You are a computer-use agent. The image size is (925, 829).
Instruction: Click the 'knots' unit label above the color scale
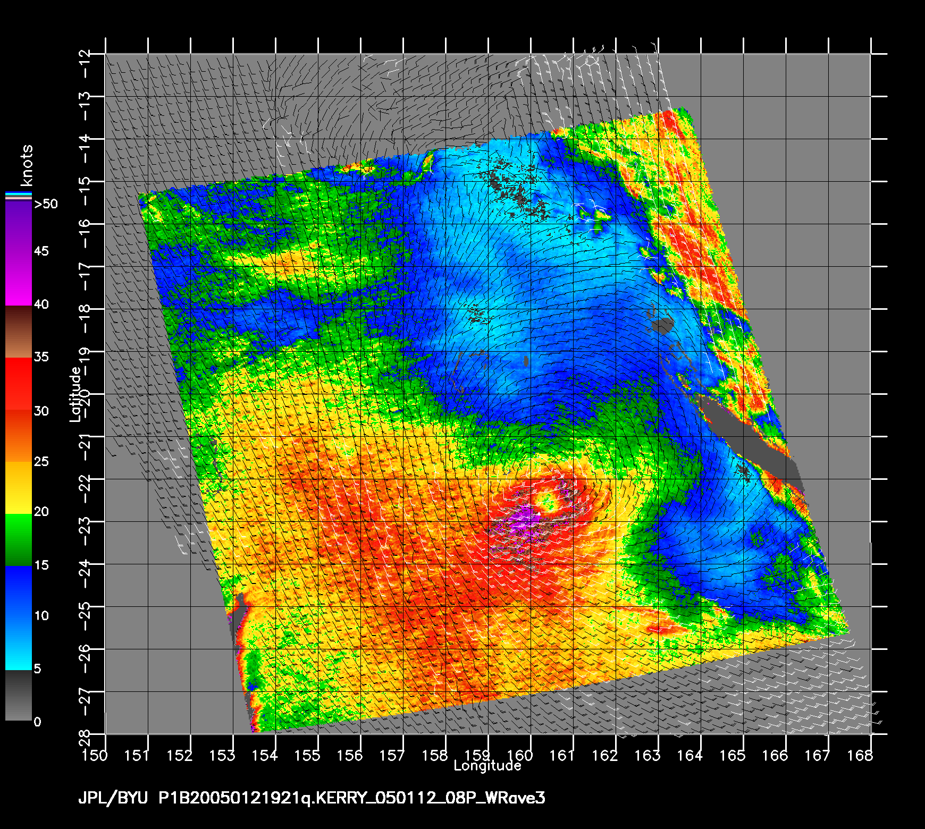[x=26, y=165]
